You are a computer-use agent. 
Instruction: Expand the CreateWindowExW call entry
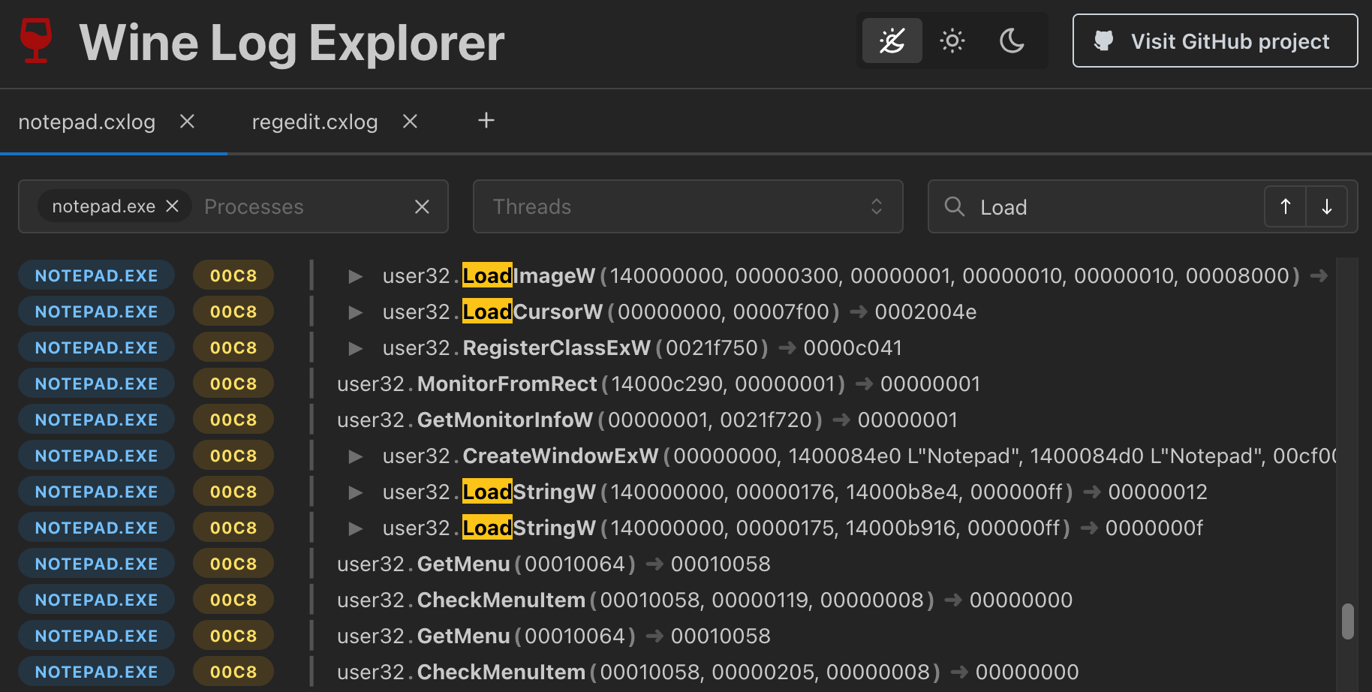356,456
